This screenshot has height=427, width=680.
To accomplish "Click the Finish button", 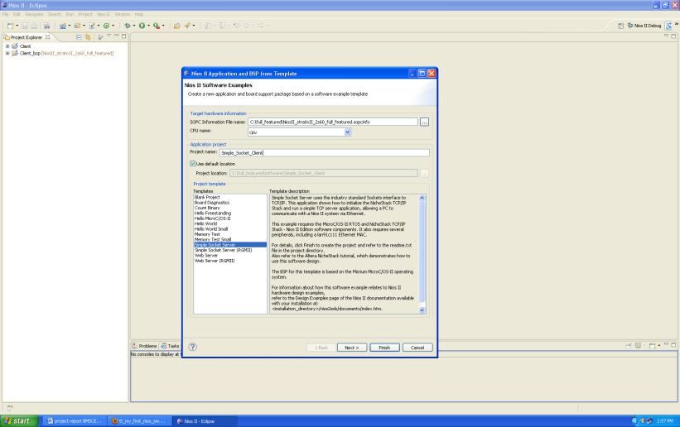I will [384, 348].
